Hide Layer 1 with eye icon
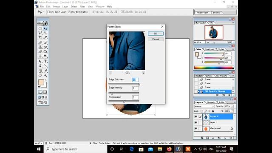Screen dimensions: 272x153 tap(196, 122)
